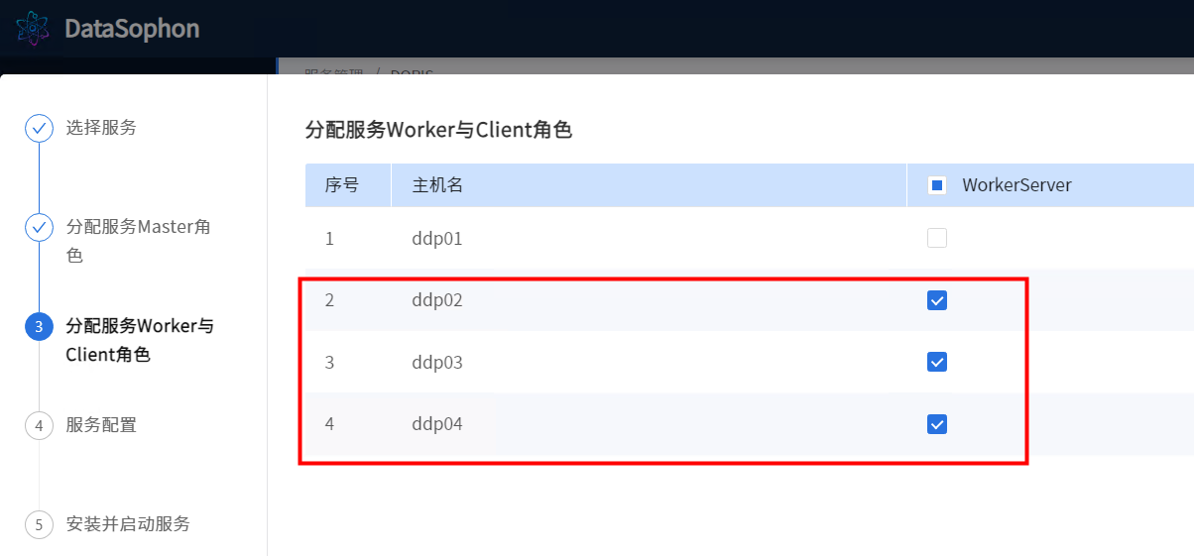Click host name ddp03
Image resolution: width=1194 pixels, height=556 pixels.
click(437, 363)
